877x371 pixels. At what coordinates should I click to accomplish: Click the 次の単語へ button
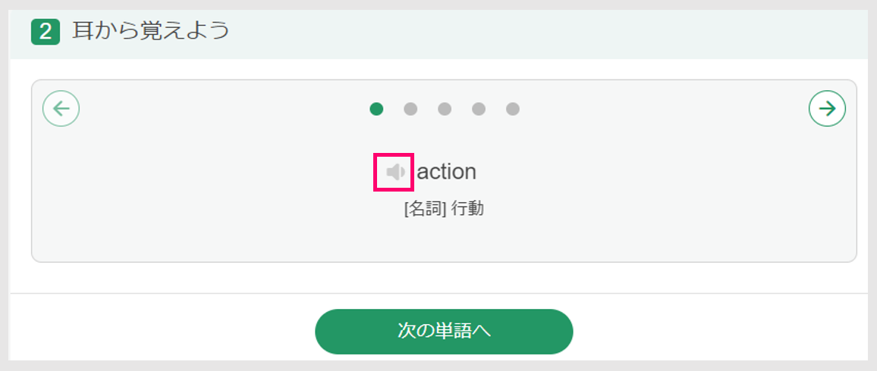pos(444,332)
